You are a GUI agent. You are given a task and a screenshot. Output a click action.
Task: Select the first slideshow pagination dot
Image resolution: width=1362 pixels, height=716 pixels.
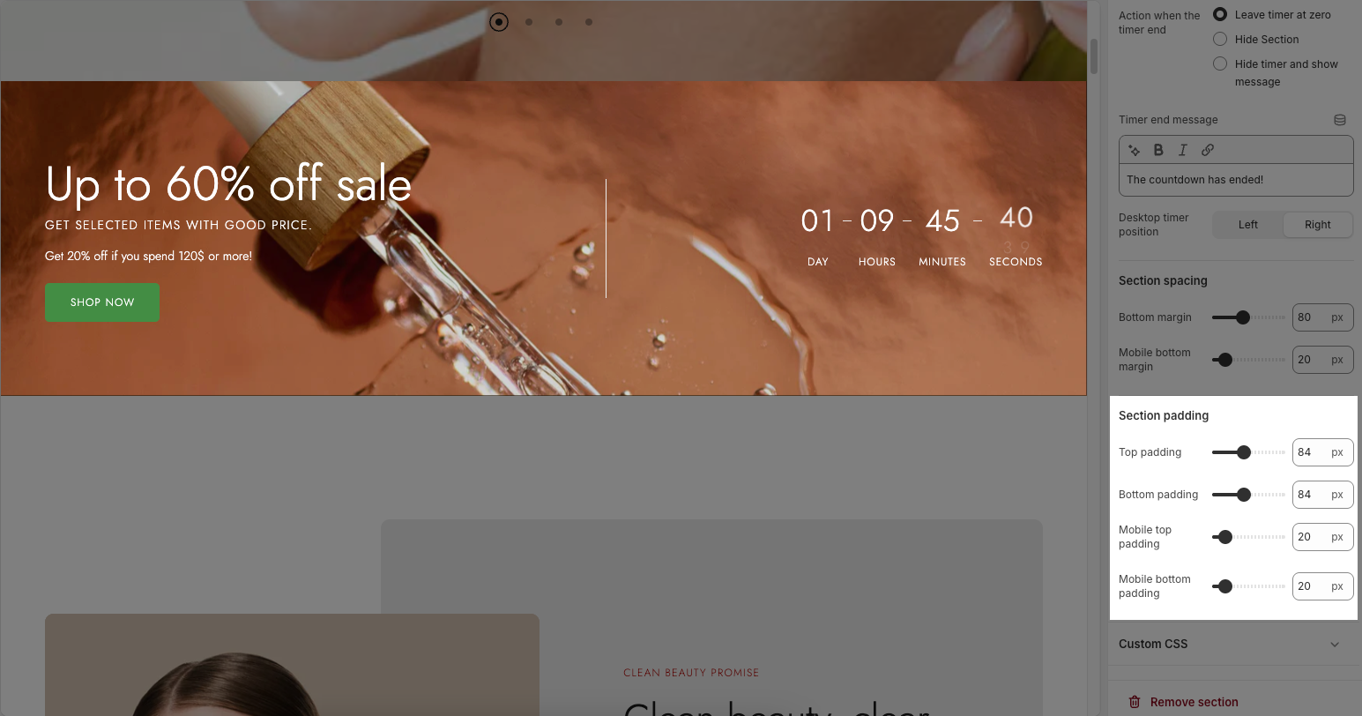point(499,22)
